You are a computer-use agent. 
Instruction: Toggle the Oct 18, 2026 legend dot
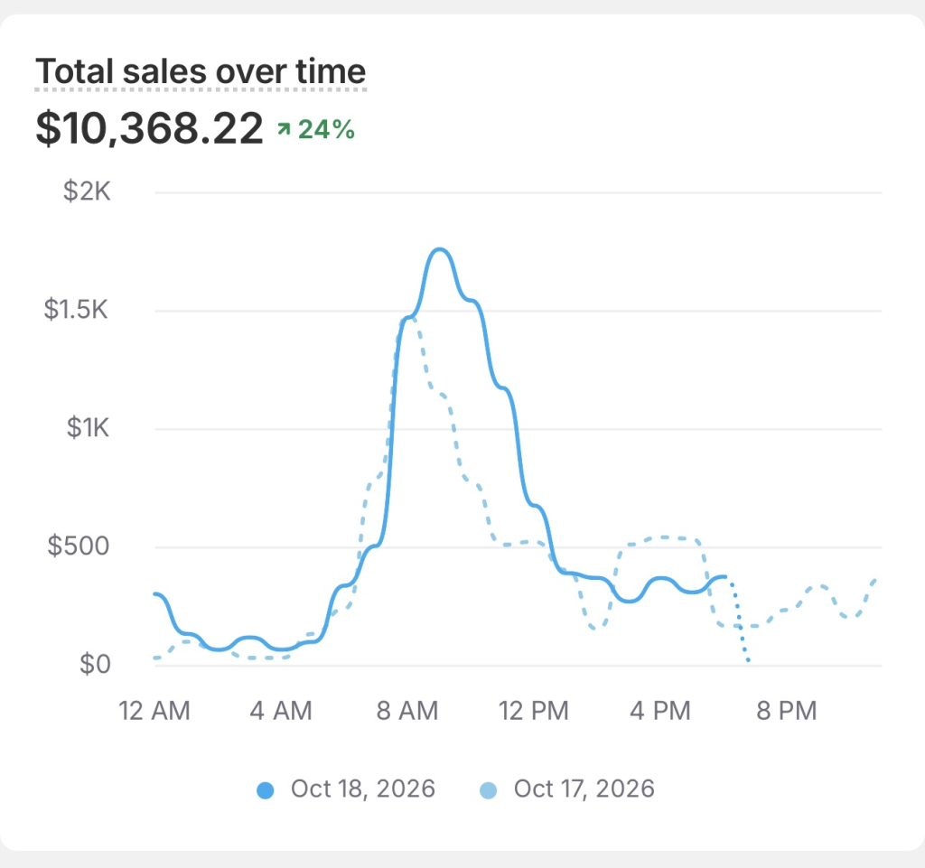pyautogui.click(x=266, y=790)
